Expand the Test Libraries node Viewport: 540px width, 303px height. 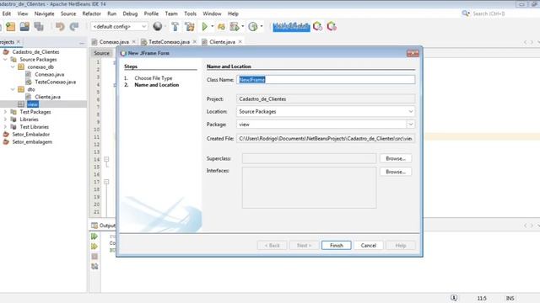click(5, 127)
